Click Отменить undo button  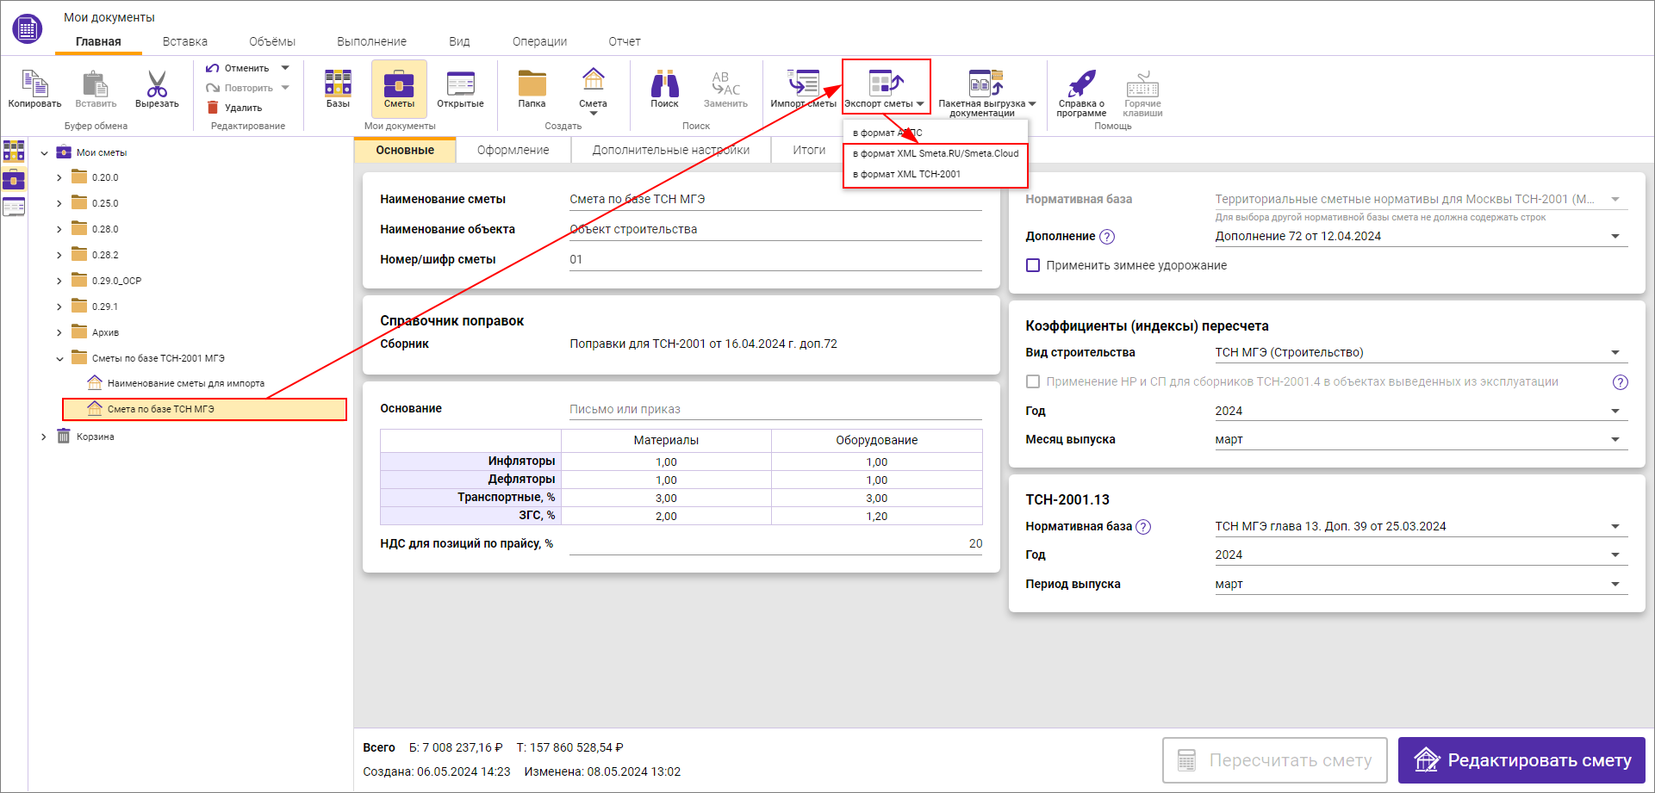click(238, 68)
